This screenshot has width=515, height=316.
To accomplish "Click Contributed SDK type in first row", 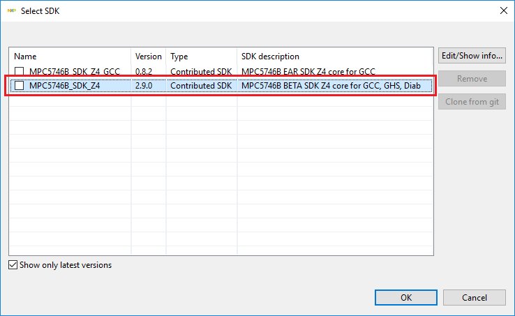I will pyautogui.click(x=201, y=71).
